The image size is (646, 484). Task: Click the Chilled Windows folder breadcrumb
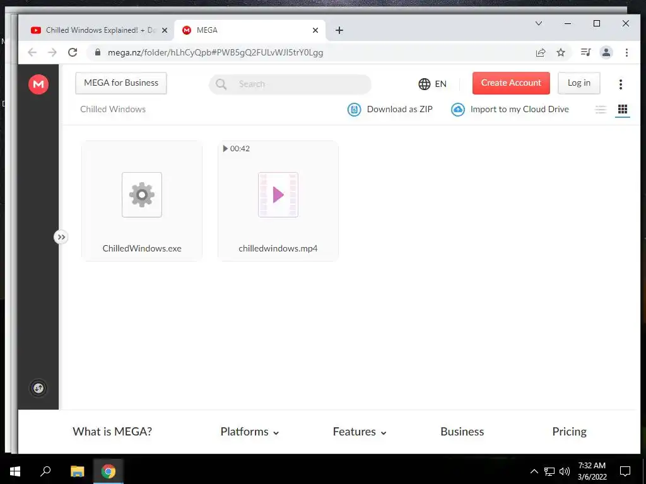(113, 109)
